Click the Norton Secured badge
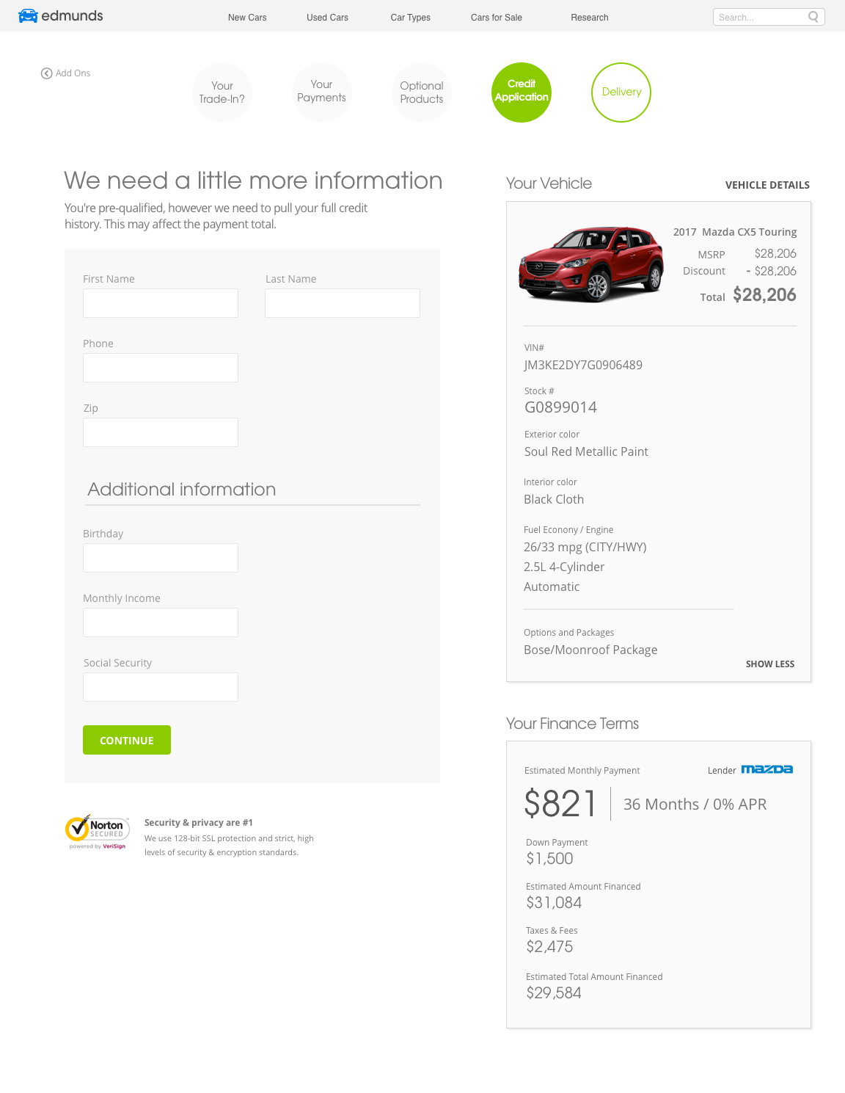Screen dimensions: 845x1093 tap(98, 831)
